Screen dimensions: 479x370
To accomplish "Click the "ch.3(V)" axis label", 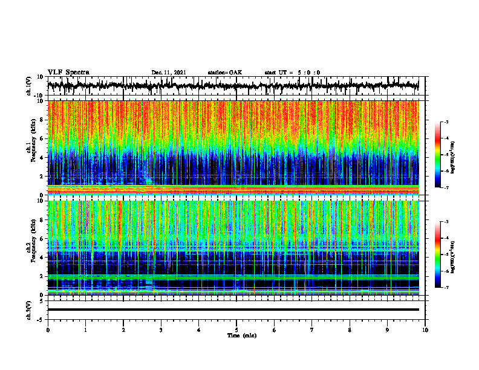I will pos(29,310).
